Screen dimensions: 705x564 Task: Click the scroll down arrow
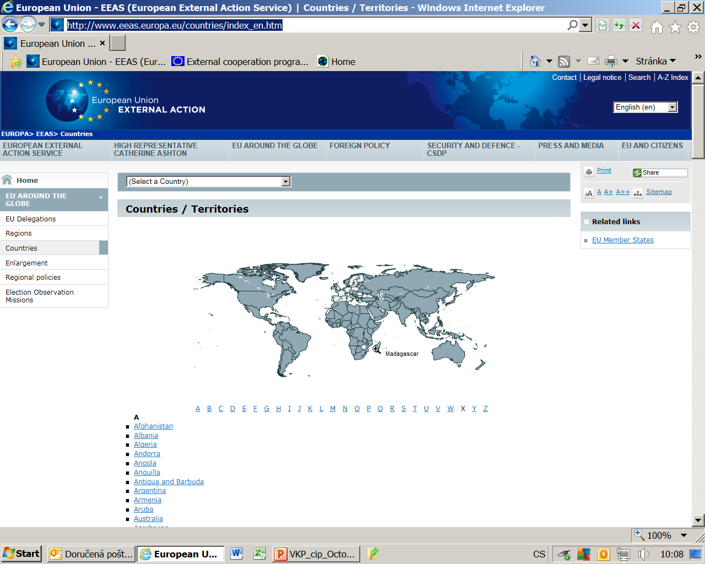[x=698, y=520]
